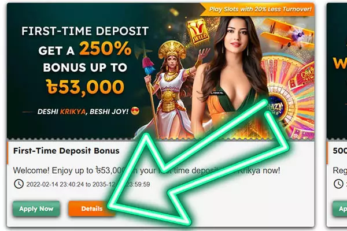The width and height of the screenshot is (347, 231).
Task: Click the golden warrior goddess character
Action: click(x=171, y=88)
